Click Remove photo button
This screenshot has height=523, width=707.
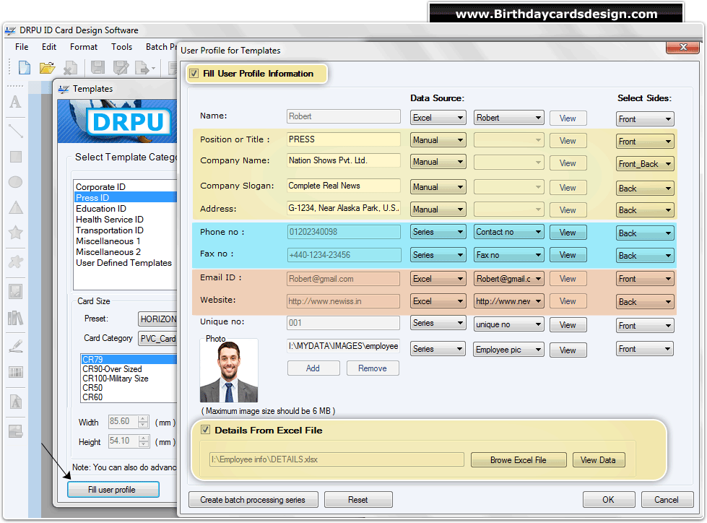pyautogui.click(x=373, y=368)
